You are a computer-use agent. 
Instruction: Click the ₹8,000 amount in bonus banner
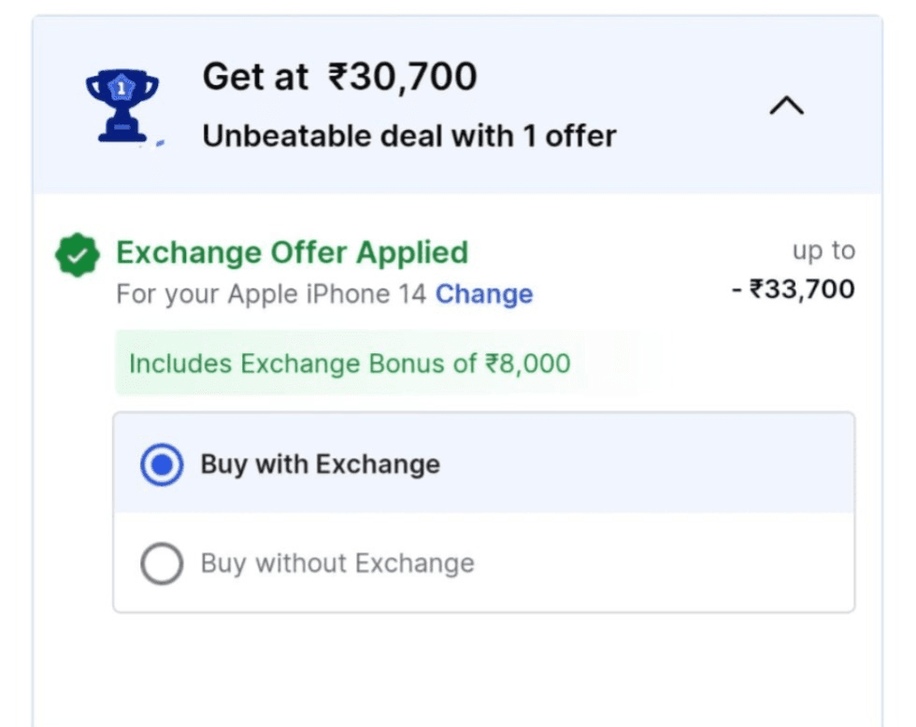pos(527,363)
